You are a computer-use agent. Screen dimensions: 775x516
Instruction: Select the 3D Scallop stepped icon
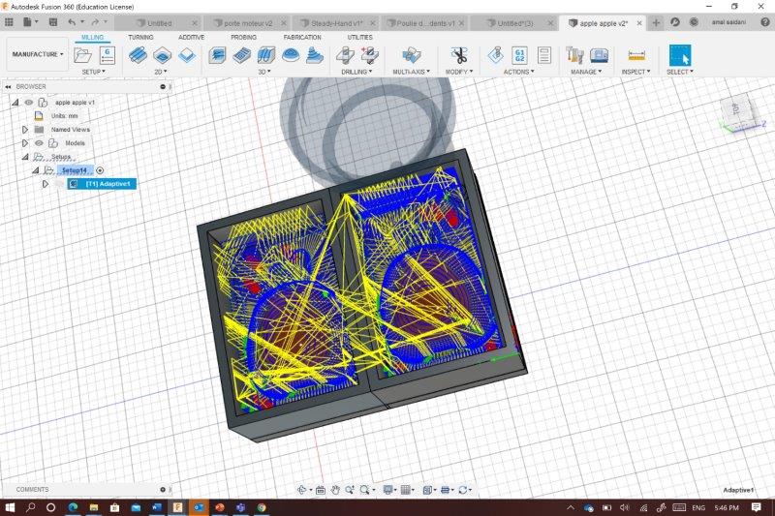point(315,55)
